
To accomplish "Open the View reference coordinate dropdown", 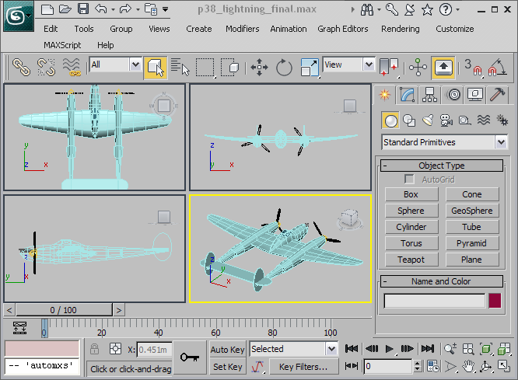I will coord(369,64).
